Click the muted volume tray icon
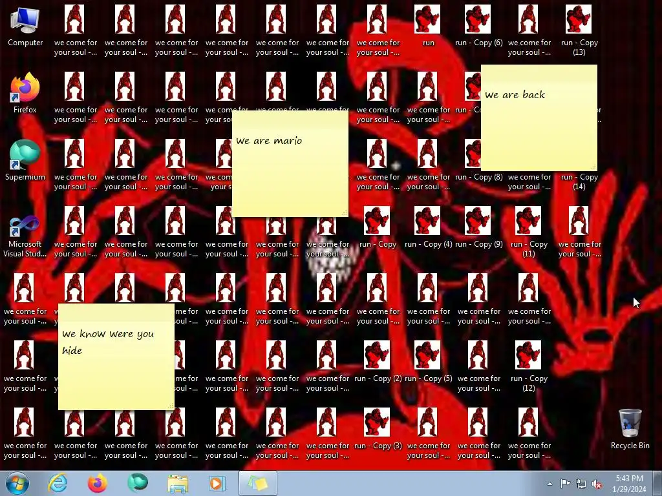 click(x=597, y=484)
